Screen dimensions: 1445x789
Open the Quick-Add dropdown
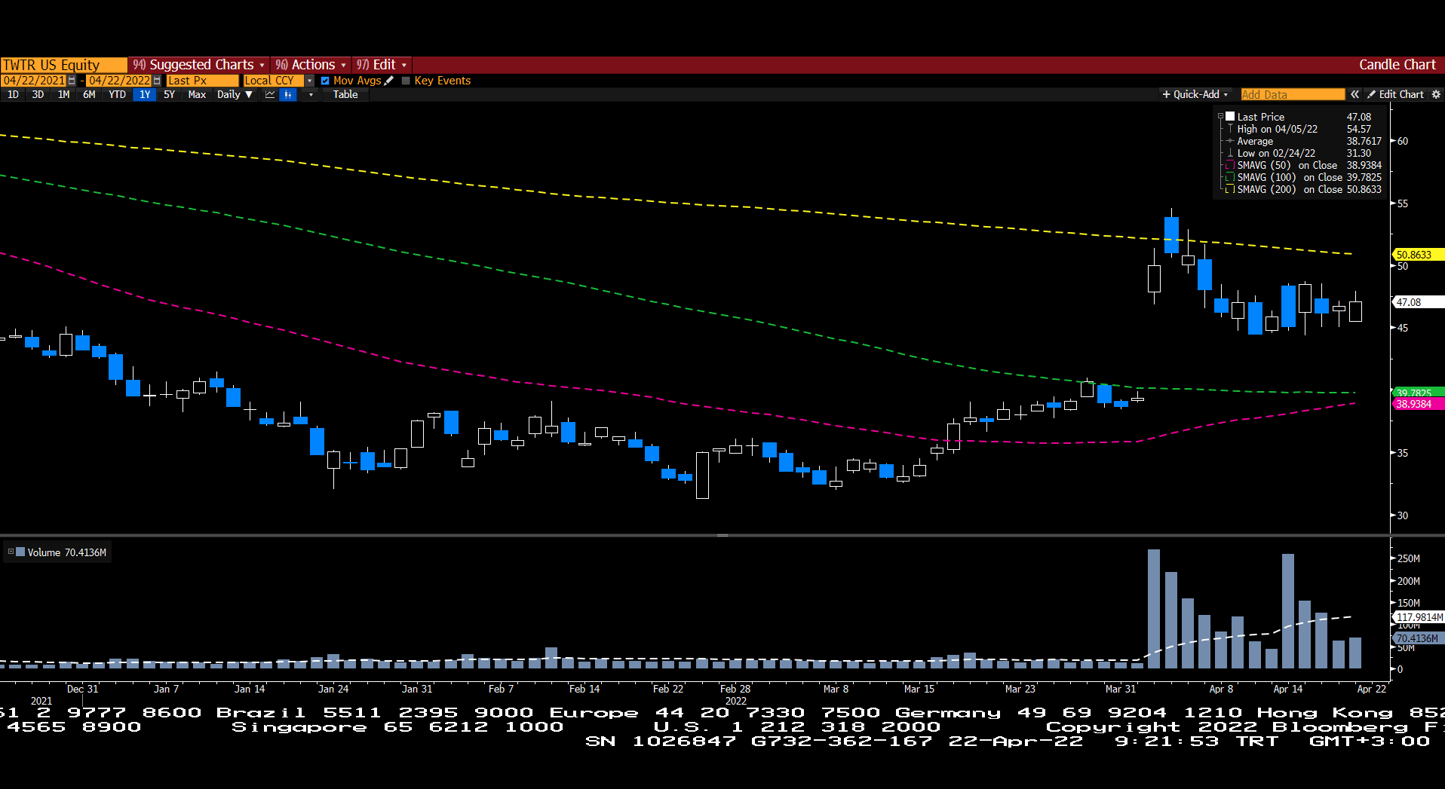click(1195, 95)
